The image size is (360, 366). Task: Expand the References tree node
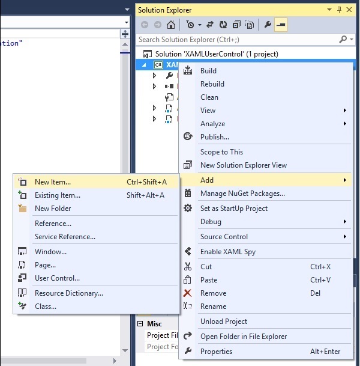[x=154, y=87]
